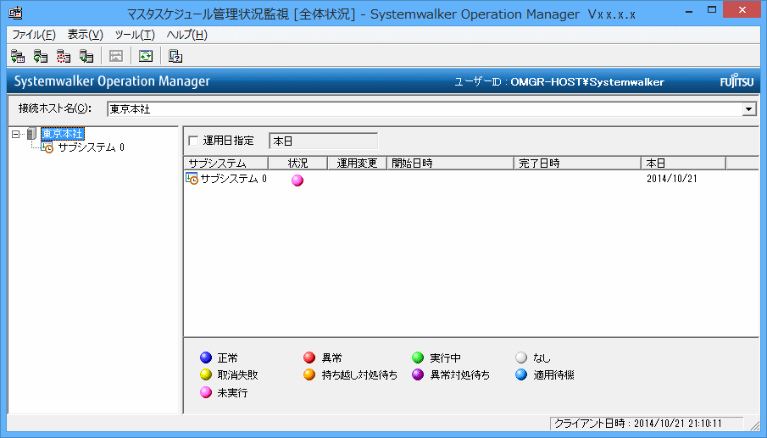Click the light-blue 適用待機 legend ball
Viewport: 767px width, 438px height.
click(x=521, y=374)
